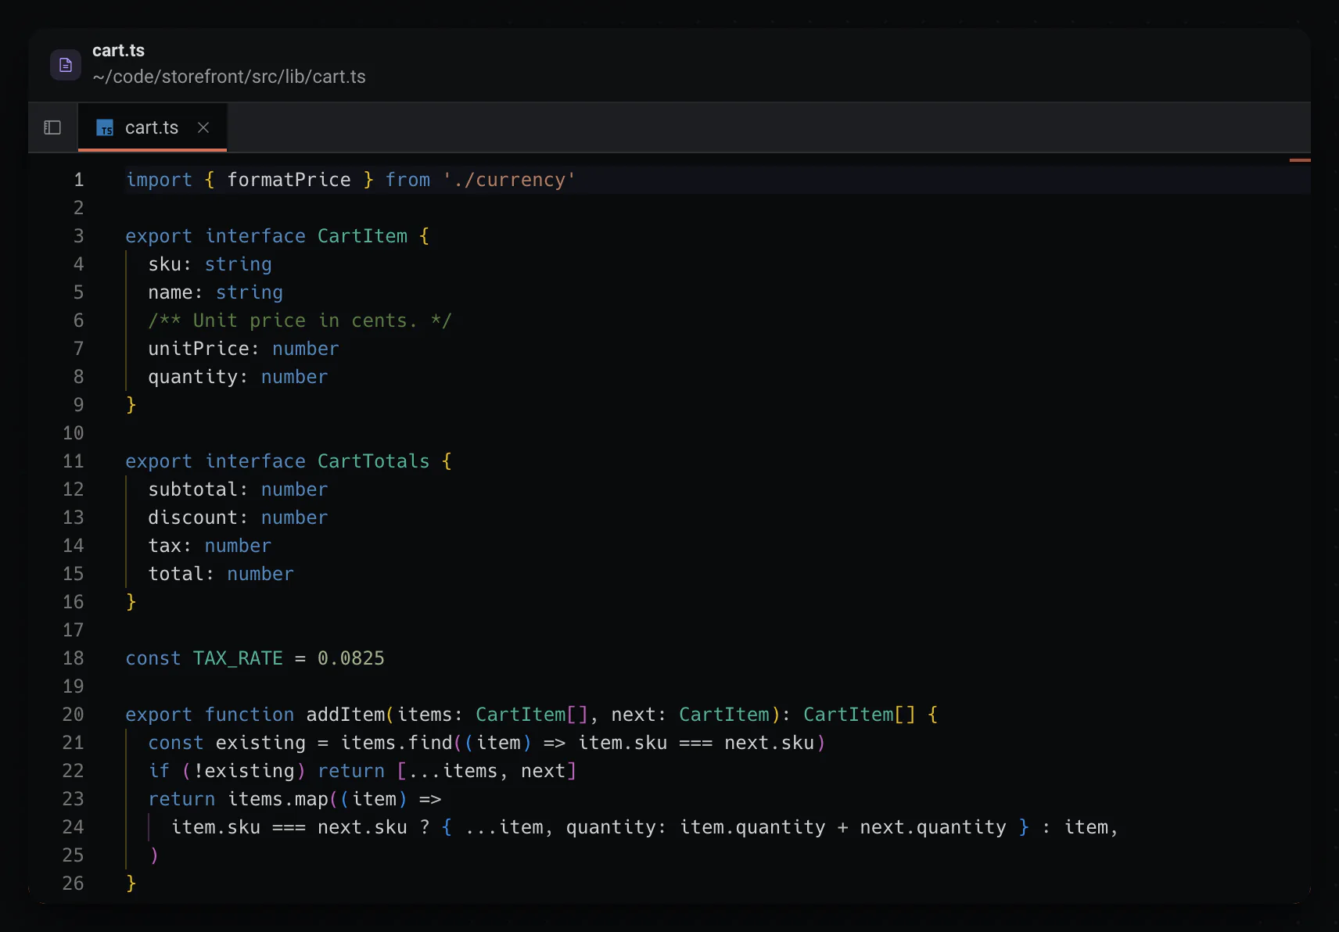The width and height of the screenshot is (1339, 932).
Task: Click 'tax: number' property
Action: [210, 546]
